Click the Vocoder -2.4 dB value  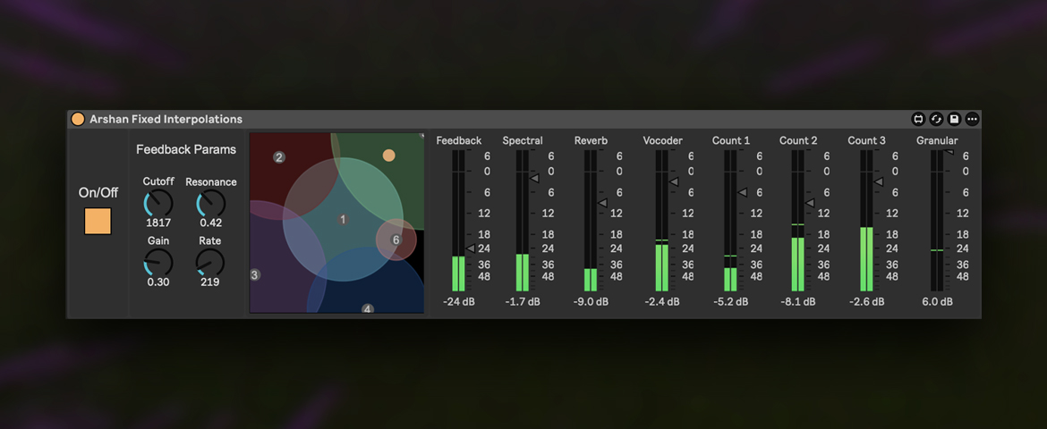pyautogui.click(x=662, y=301)
